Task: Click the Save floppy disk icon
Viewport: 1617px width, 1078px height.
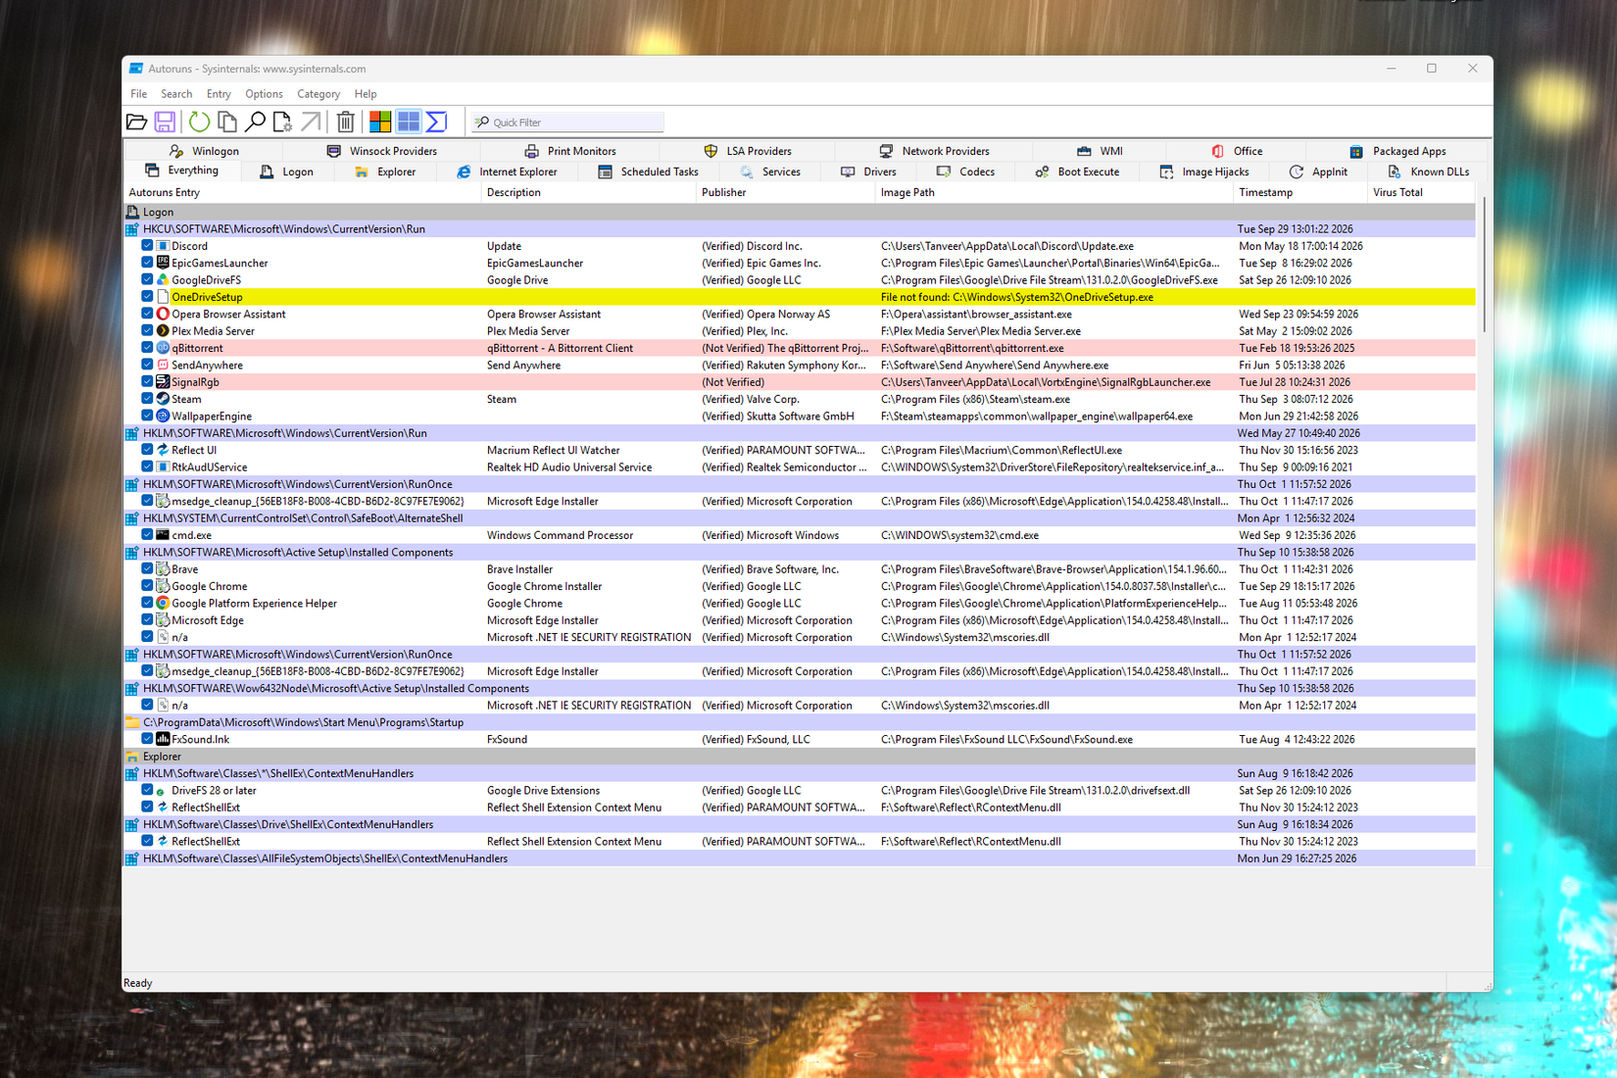Action: coord(165,122)
